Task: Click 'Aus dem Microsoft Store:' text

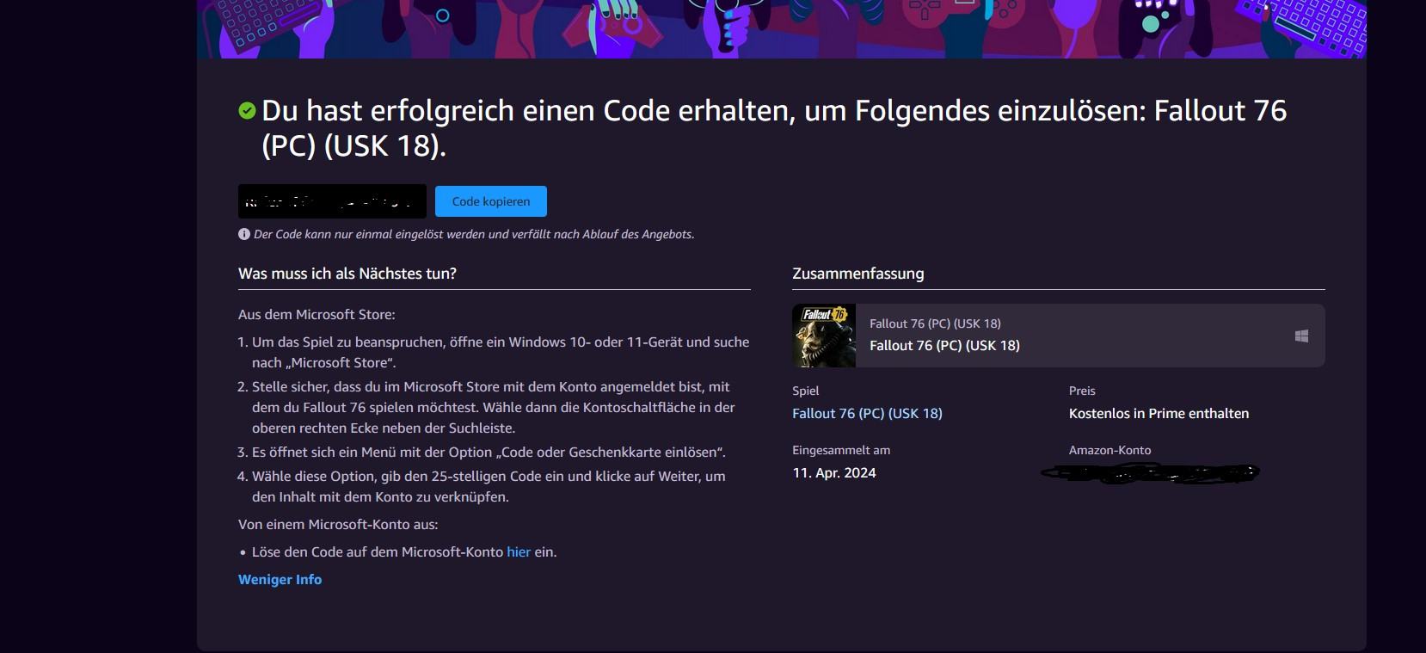Action: click(x=317, y=314)
